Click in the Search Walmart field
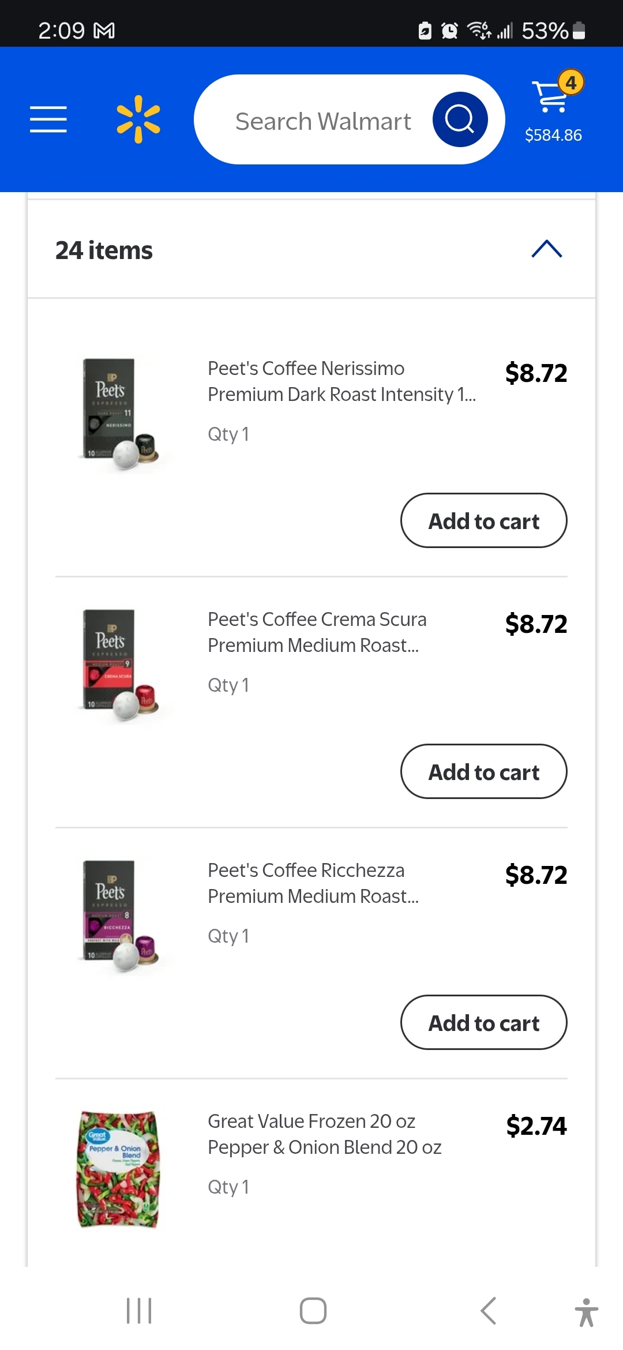Viewport: 623px width, 1350px height. click(323, 121)
